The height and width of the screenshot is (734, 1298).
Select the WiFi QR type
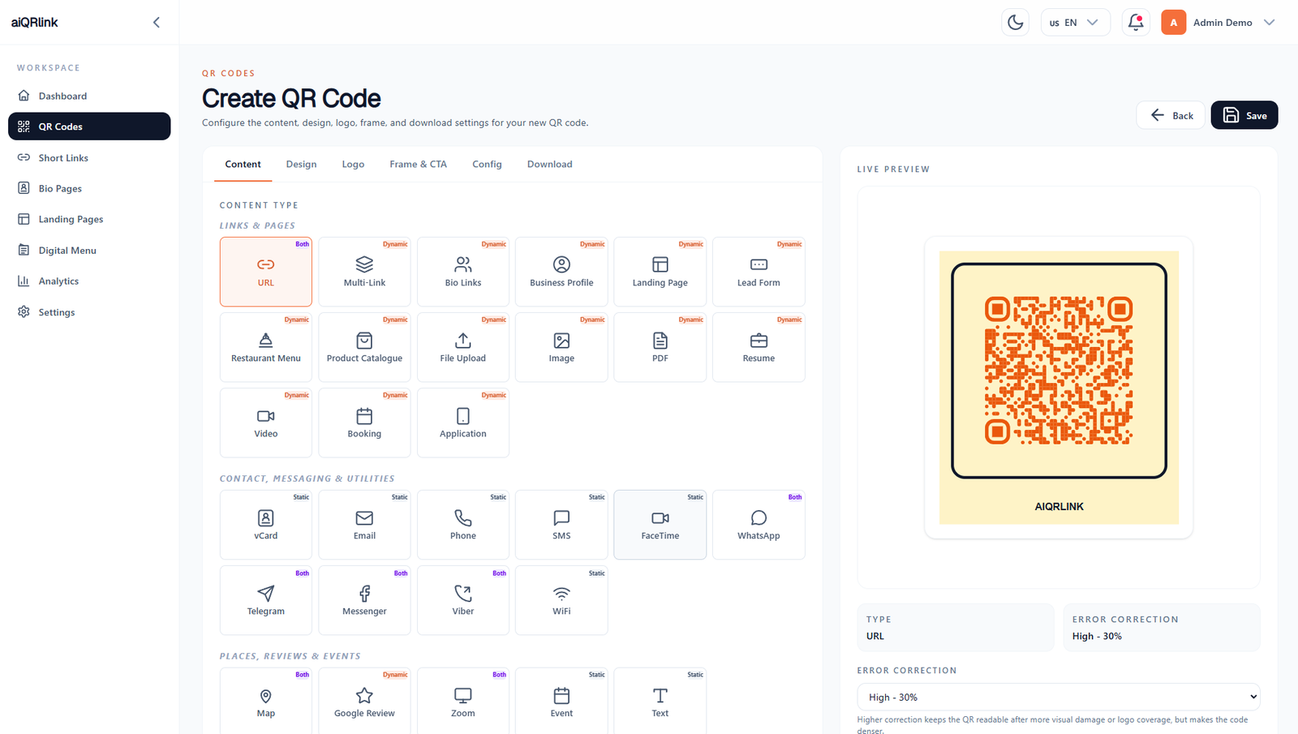pyautogui.click(x=561, y=600)
